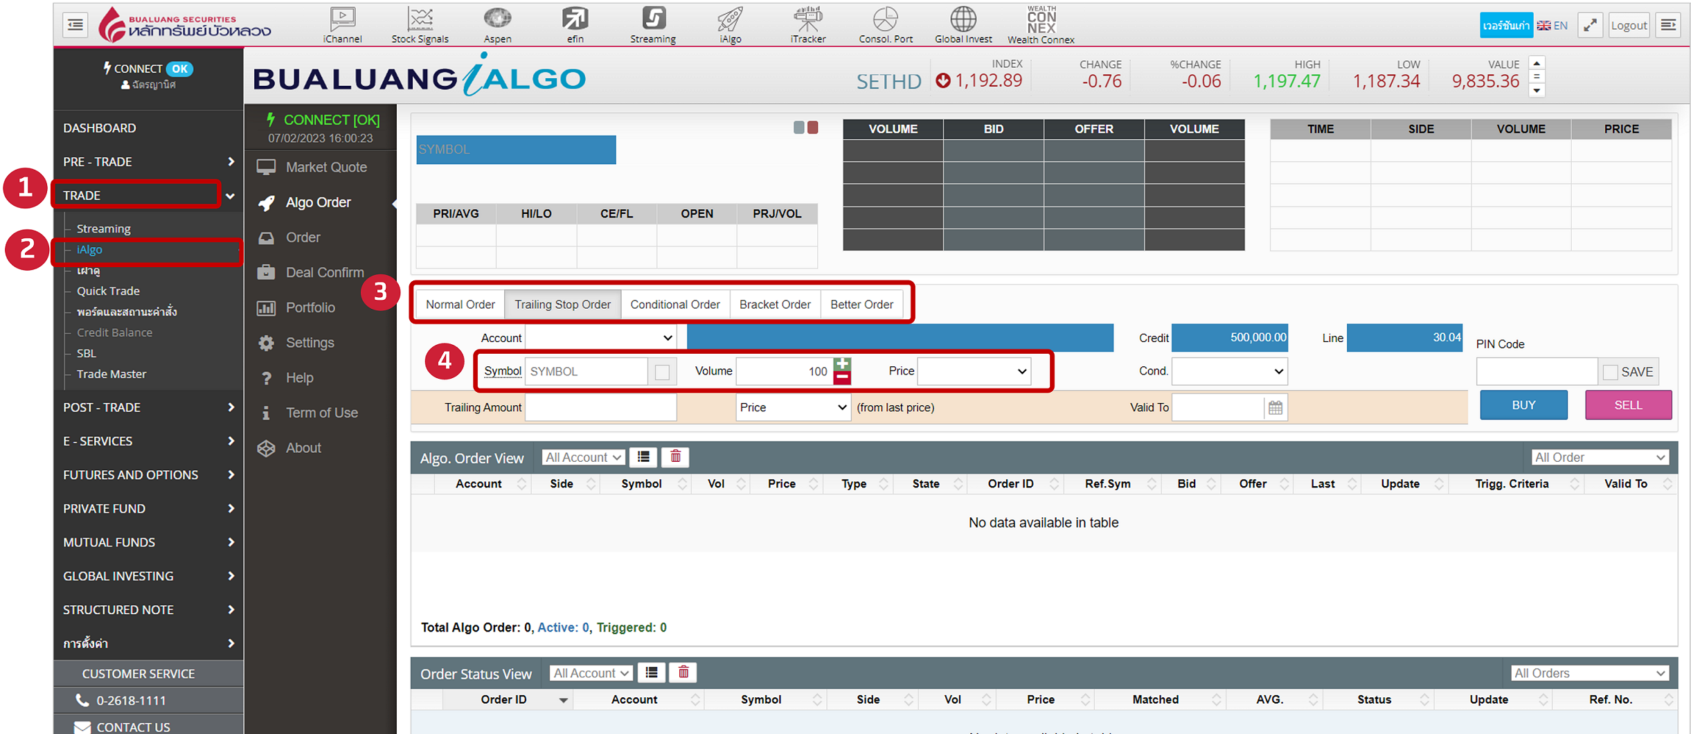Click the Trailing Amount input field
1691x734 pixels.
[x=600, y=408]
